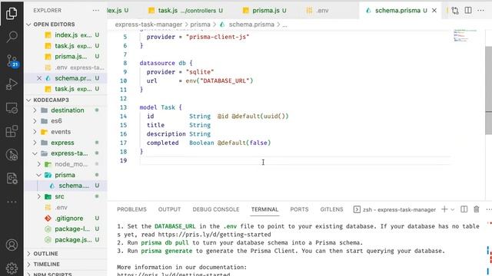This screenshot has height=276, width=492.
Task: Click line number 13 in the gutter
Action: click(123, 107)
